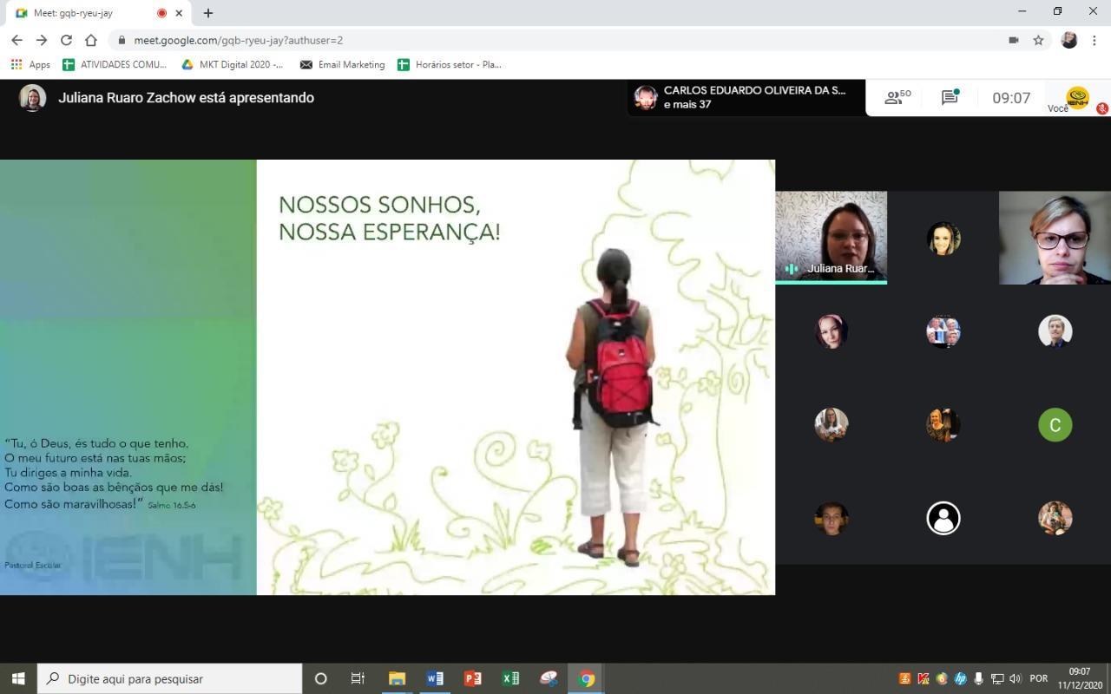Open the volume control in system tray
This screenshot has height=694, width=1111.
pyautogui.click(x=1015, y=678)
